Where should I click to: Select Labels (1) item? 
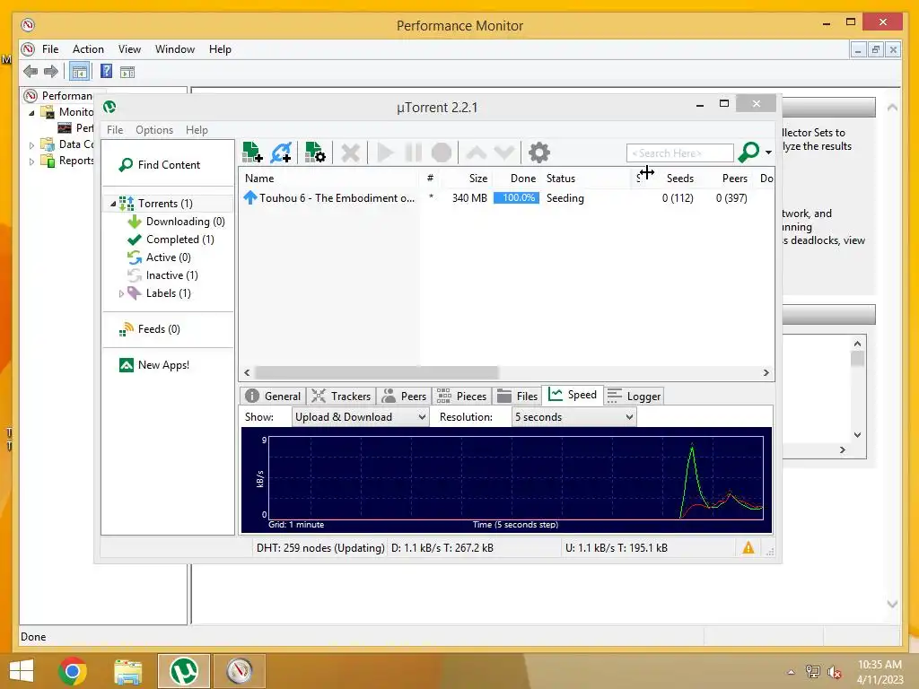click(x=168, y=293)
